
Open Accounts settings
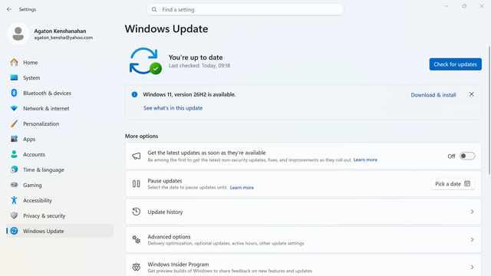point(60,154)
